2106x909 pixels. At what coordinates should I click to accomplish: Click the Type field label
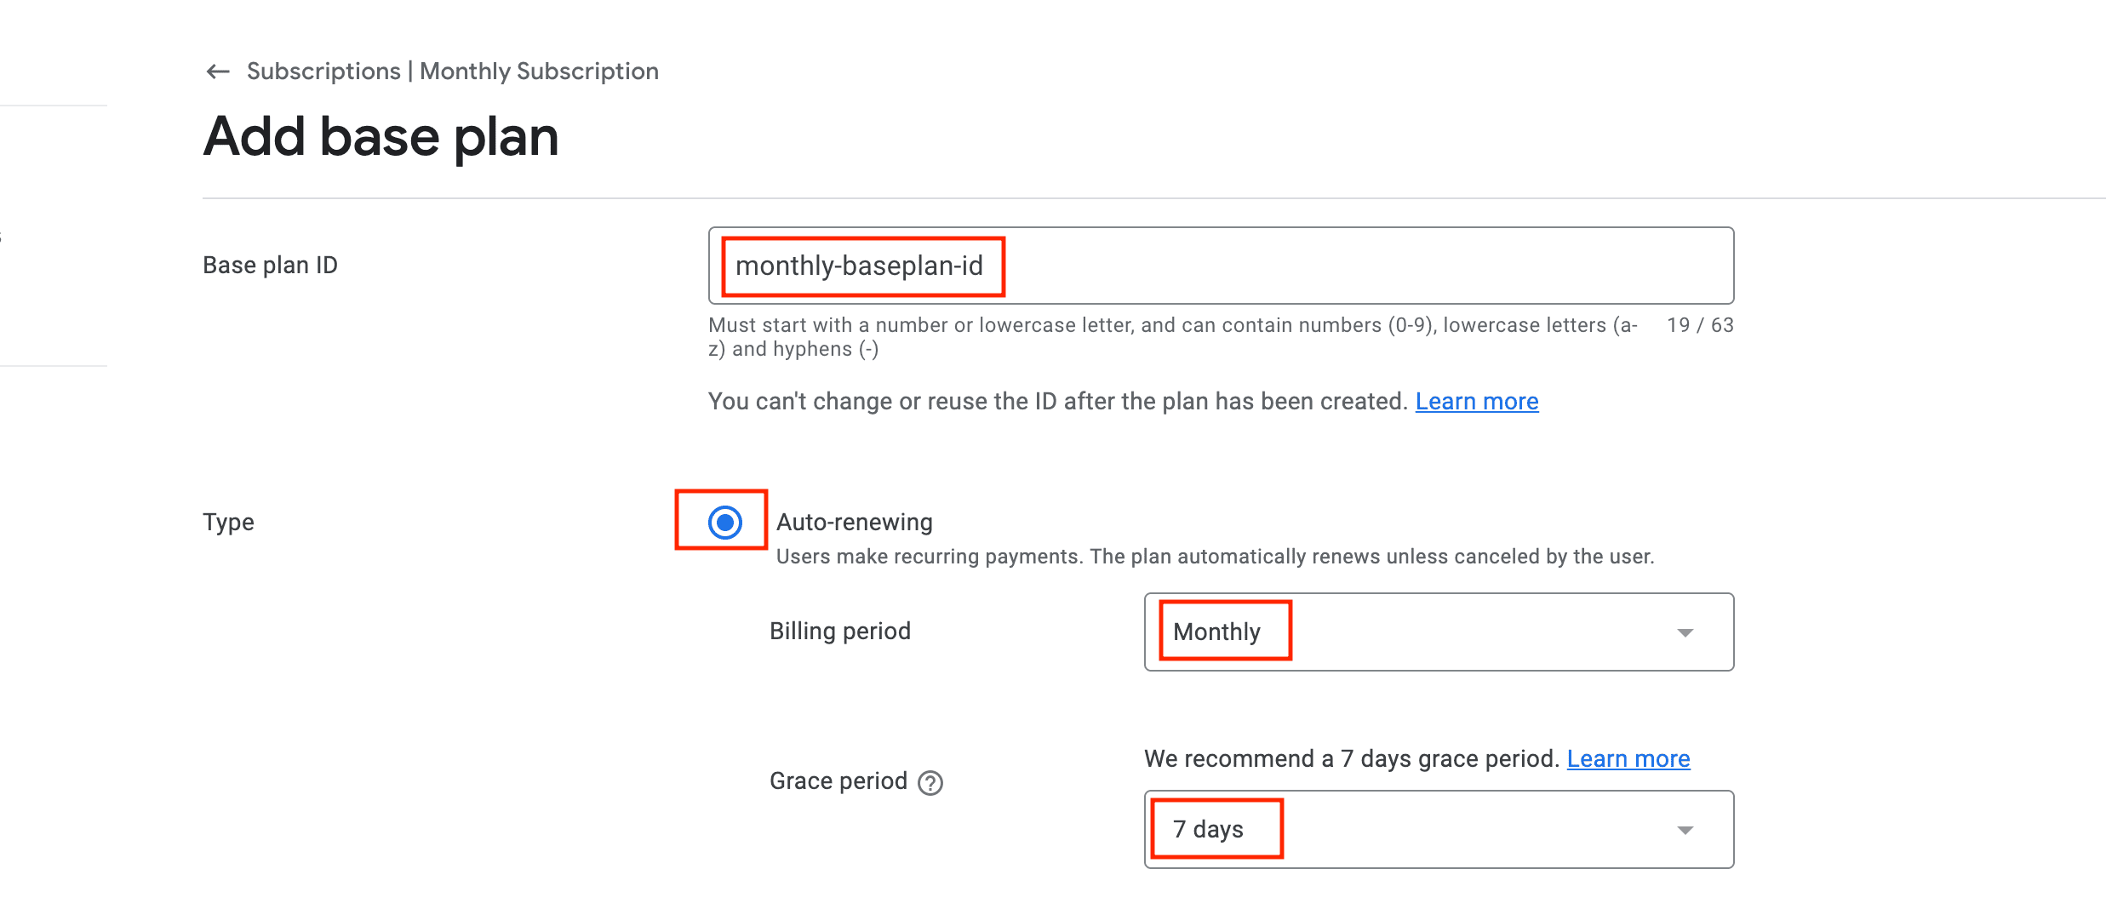(x=228, y=522)
